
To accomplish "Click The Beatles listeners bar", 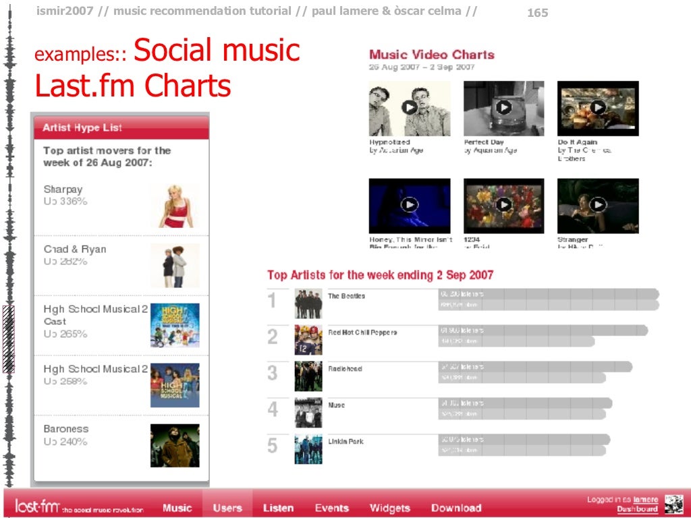I will tap(549, 294).
